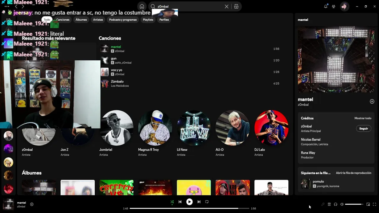This screenshot has height=213, width=379.
Task: Switch to the Canciones filter
Action: [63, 20]
